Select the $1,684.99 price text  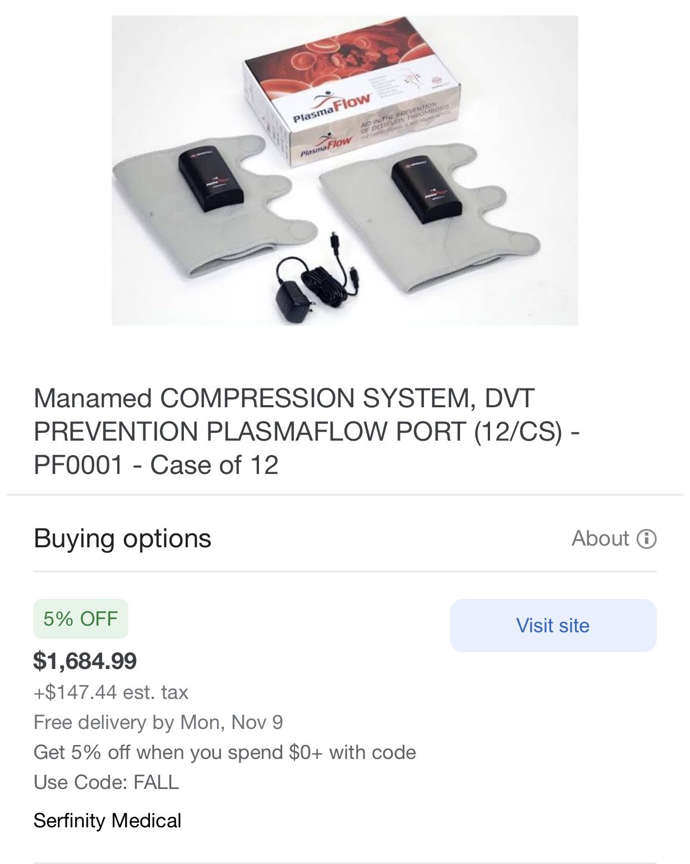pos(85,661)
